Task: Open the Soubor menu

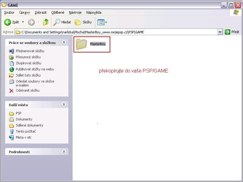Action: [9, 12]
